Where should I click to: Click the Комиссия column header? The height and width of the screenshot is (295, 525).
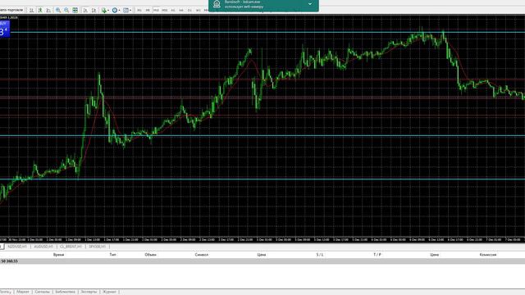tap(488, 255)
